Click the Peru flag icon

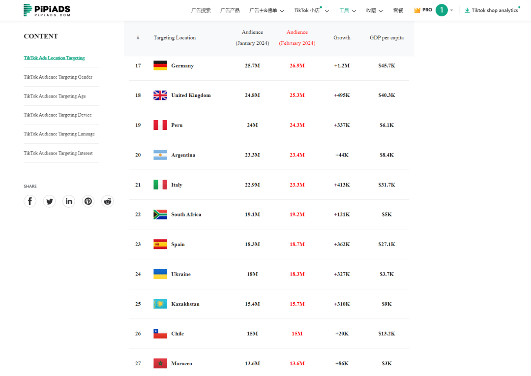tap(160, 125)
